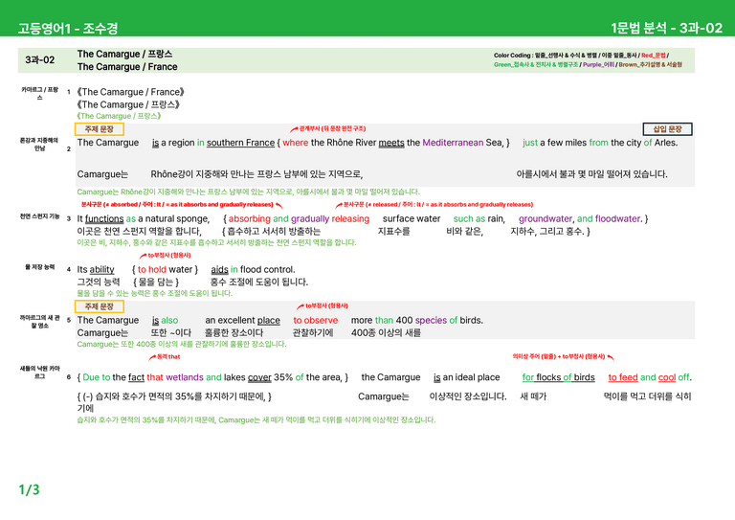Click the Red_문법 color coding legend entry
The height and width of the screenshot is (520, 735).
[x=654, y=56]
